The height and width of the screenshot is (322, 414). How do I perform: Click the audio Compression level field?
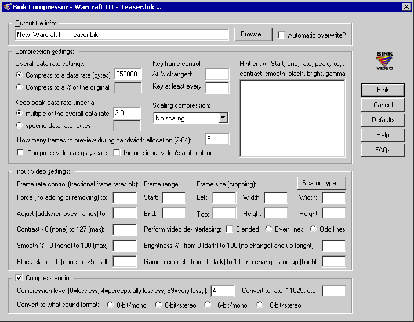point(223,291)
